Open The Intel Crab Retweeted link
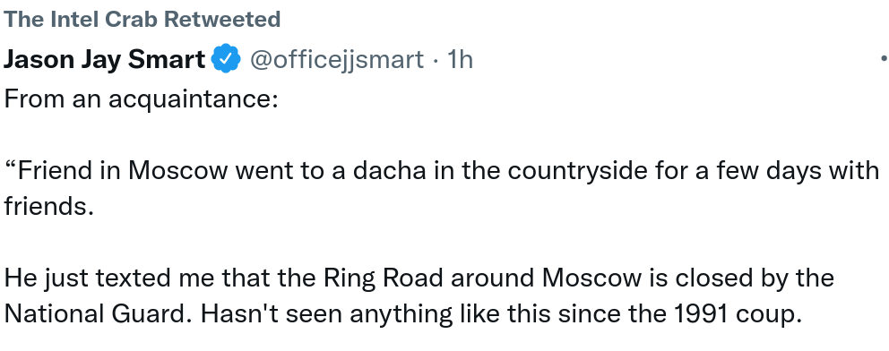The image size is (889, 351). (142, 19)
